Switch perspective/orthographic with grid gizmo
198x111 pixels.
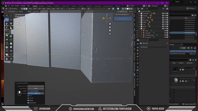point(110,34)
